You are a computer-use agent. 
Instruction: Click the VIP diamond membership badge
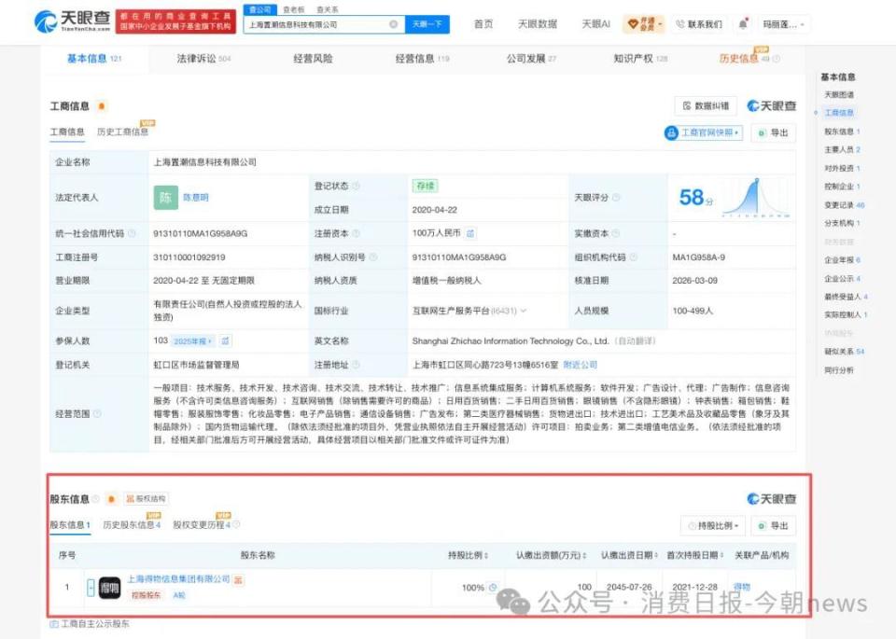click(644, 24)
